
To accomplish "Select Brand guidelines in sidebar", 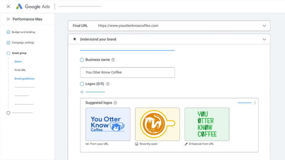I will 24,79.
